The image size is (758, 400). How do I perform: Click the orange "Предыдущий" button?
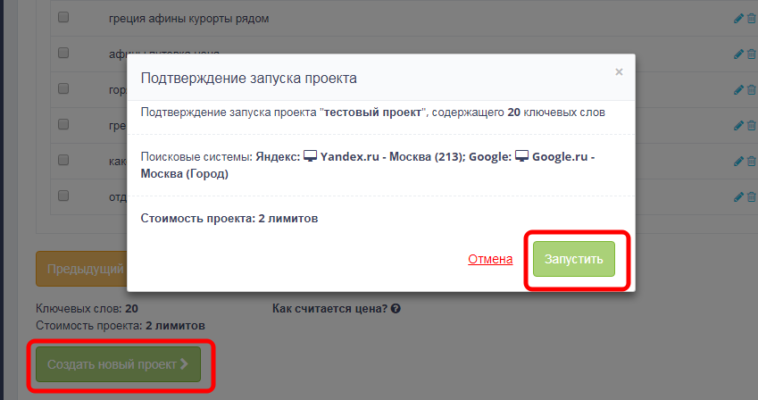coord(80,269)
